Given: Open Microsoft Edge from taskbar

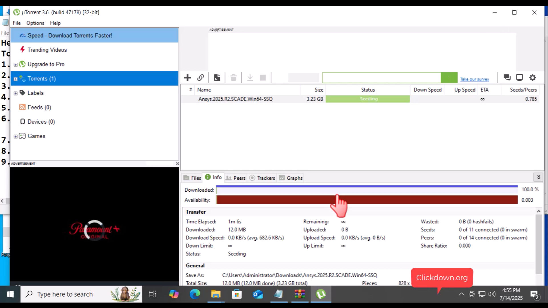Looking at the screenshot, I should tap(195, 294).
